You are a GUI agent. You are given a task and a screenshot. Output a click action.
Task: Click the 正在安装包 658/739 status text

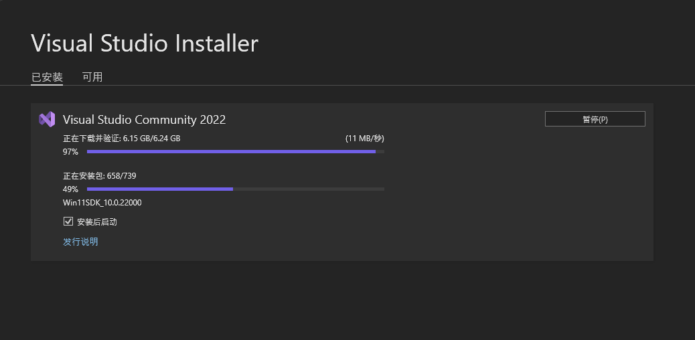click(x=99, y=176)
